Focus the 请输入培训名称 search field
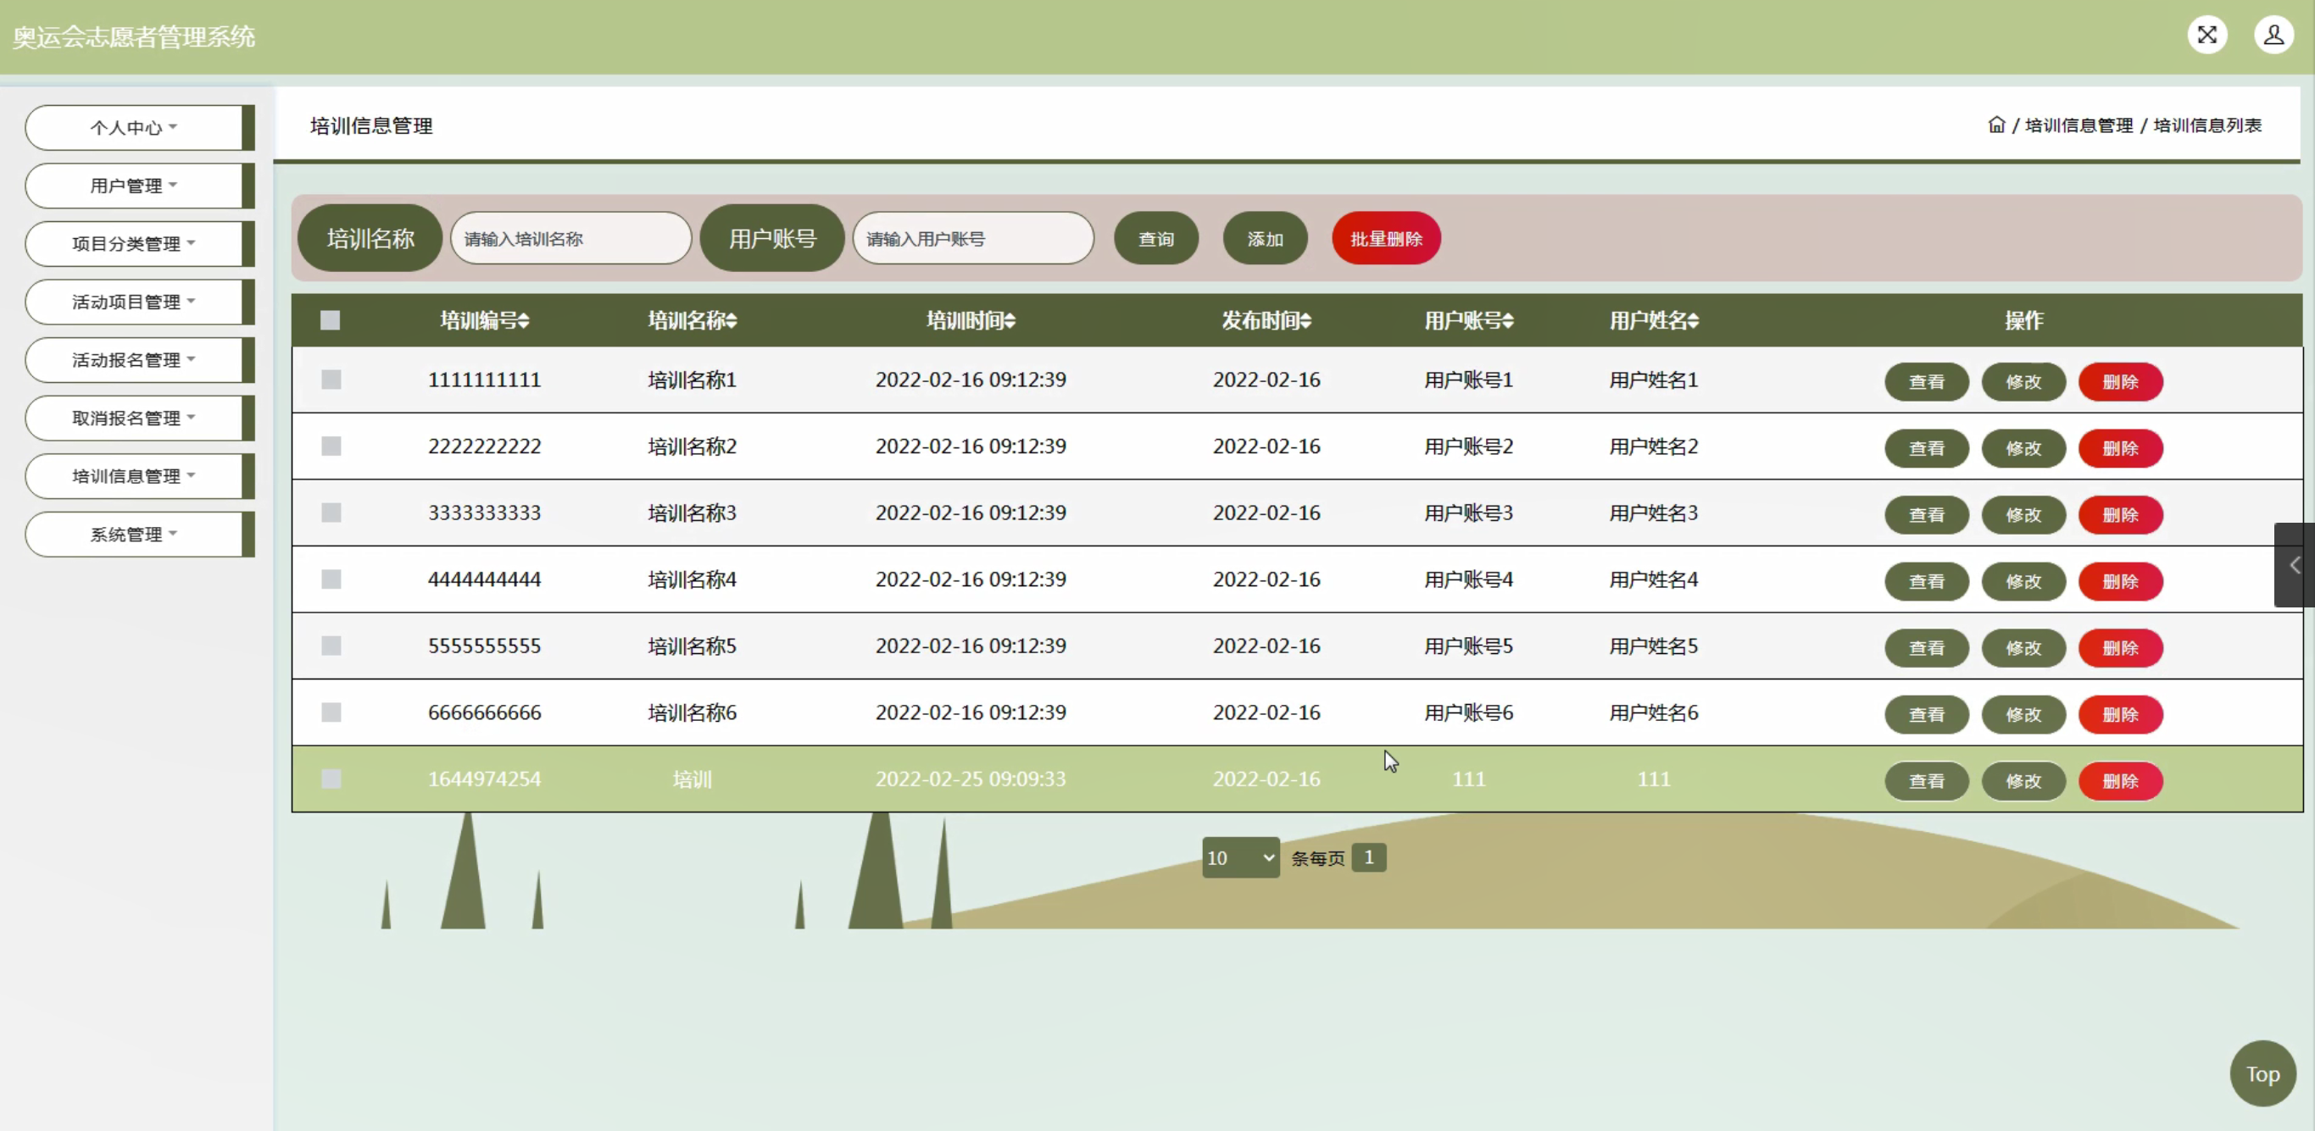This screenshot has height=1131, width=2315. pyautogui.click(x=570, y=239)
